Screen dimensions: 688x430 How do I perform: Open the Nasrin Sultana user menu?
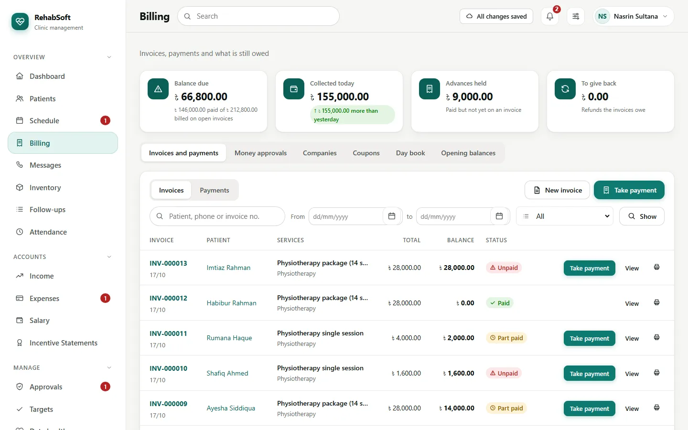coord(634,16)
